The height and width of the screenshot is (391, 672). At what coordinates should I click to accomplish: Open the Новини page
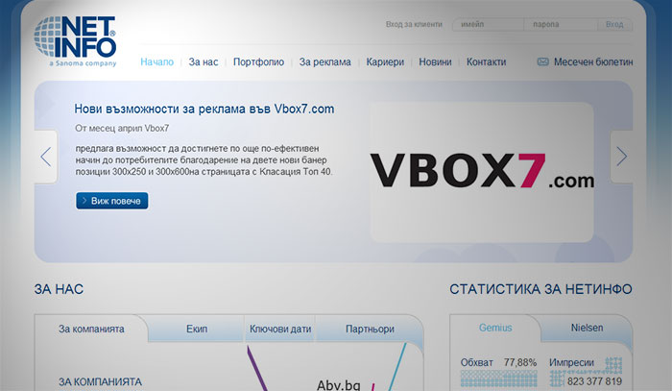[x=435, y=61]
